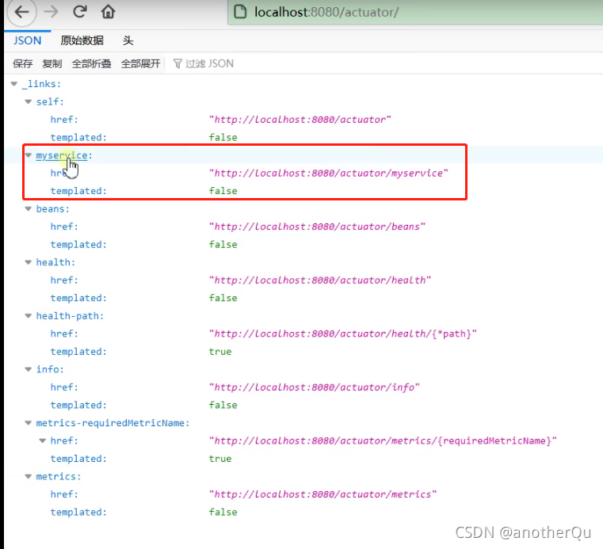Click the actuator/info URL value

click(x=315, y=387)
